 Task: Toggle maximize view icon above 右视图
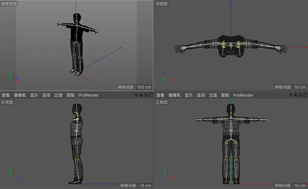[x=151, y=95]
